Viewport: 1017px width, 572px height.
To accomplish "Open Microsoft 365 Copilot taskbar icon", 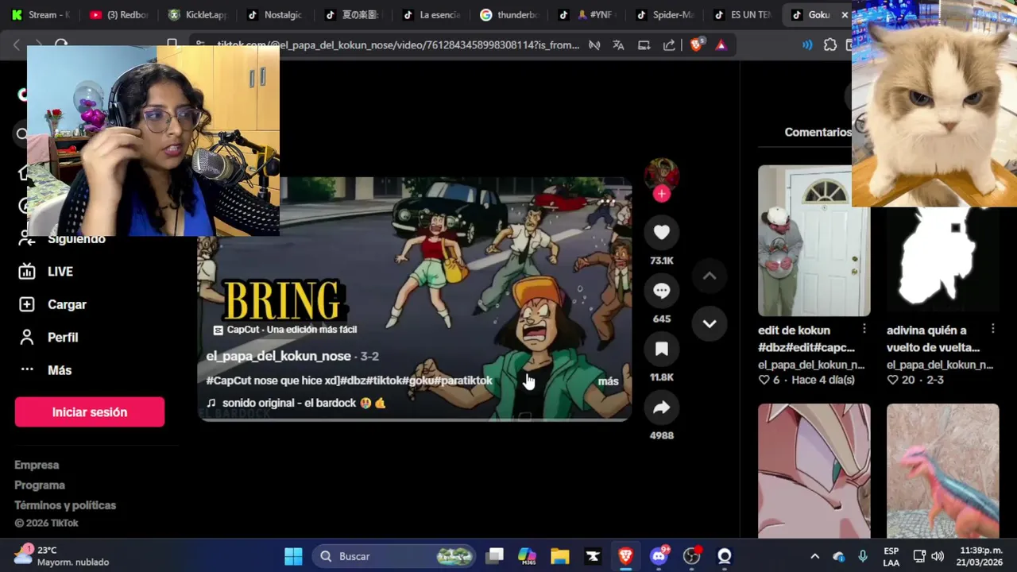I will point(527,556).
